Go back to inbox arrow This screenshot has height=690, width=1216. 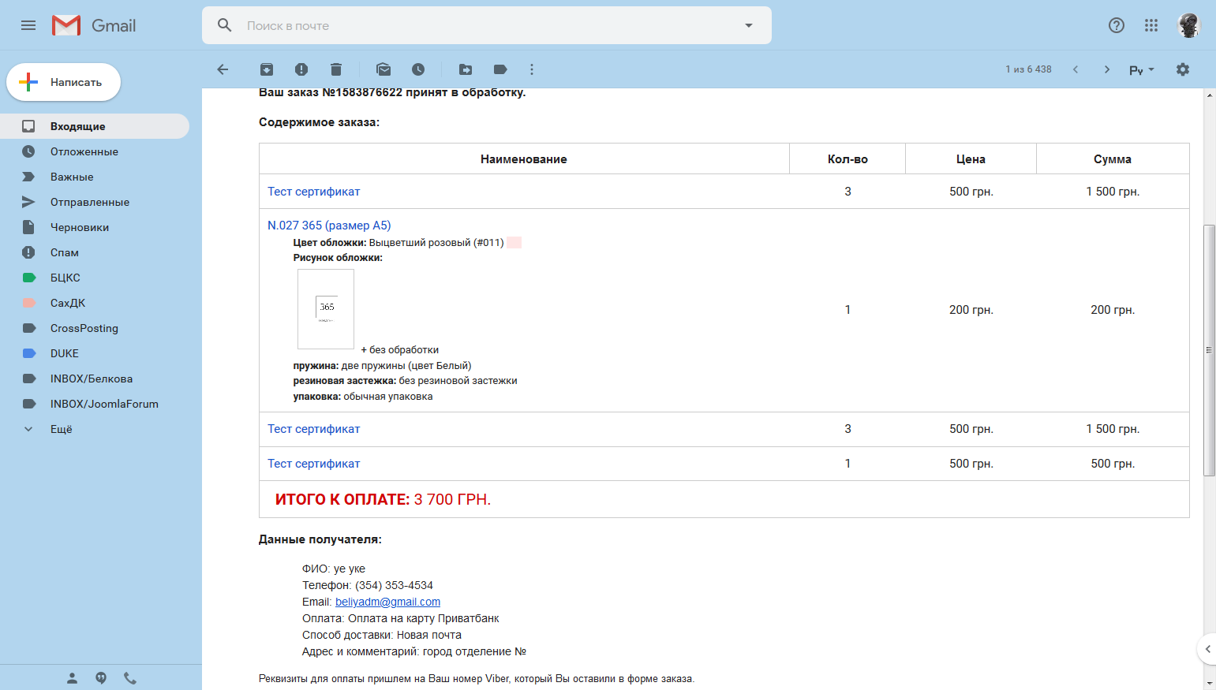223,69
